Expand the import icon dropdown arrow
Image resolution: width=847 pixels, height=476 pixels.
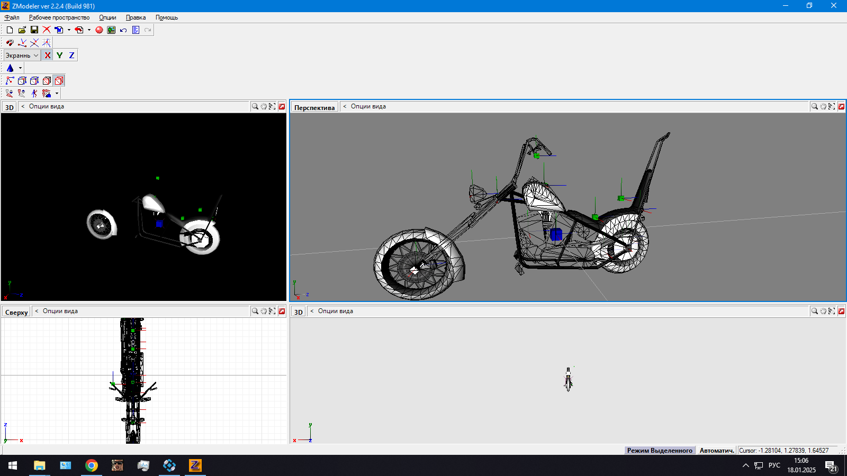tap(69, 30)
